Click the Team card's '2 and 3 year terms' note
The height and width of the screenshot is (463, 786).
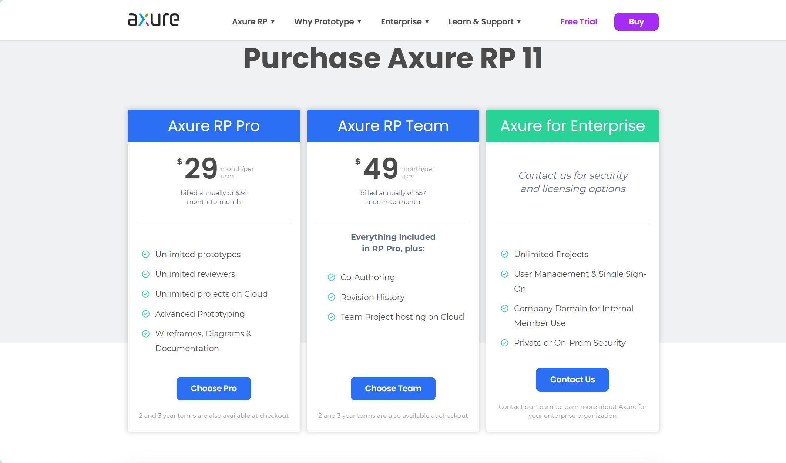(393, 416)
